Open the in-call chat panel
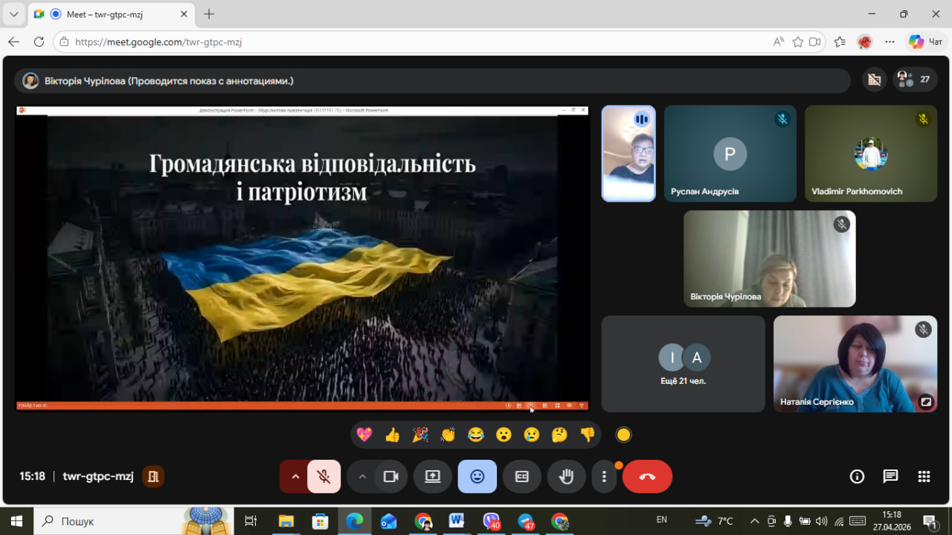 click(x=890, y=477)
